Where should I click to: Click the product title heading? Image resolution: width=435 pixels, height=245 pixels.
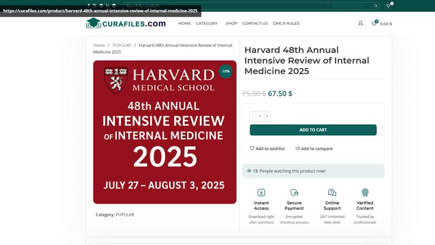click(x=306, y=60)
